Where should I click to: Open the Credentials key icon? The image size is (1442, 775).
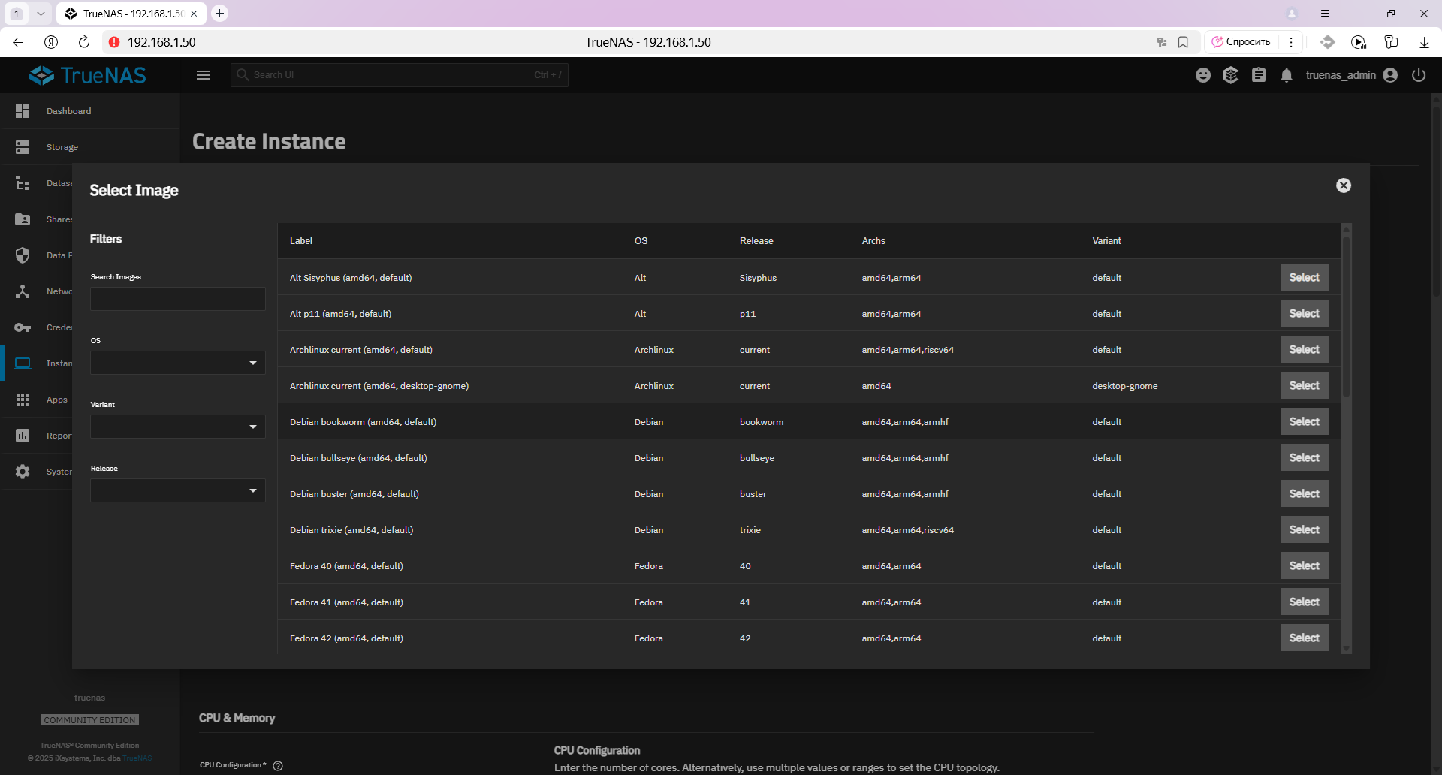(x=23, y=327)
